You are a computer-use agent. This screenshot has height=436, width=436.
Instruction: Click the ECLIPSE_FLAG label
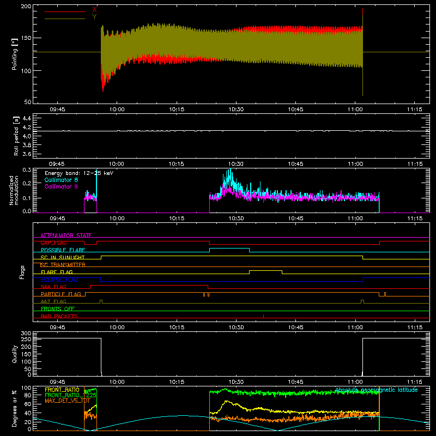point(59,280)
